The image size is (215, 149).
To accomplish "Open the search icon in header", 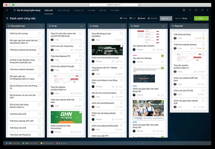I will click(190, 10).
